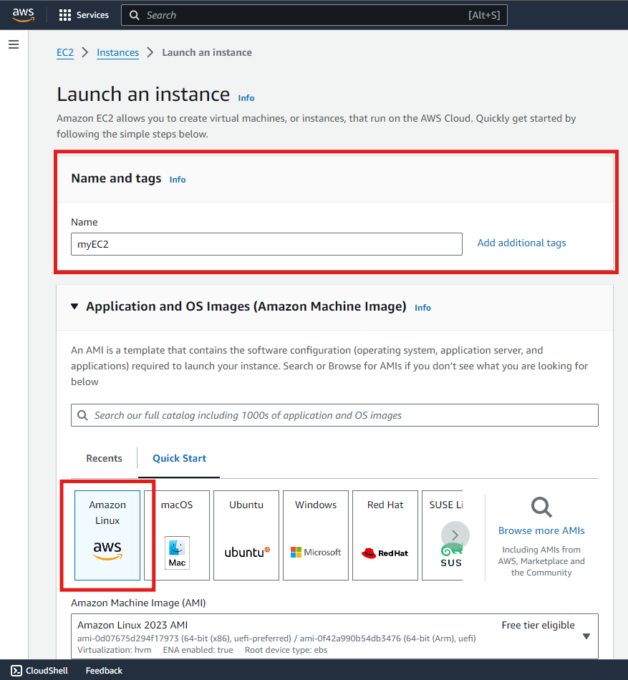Click the Name field containing myEC2

point(266,244)
